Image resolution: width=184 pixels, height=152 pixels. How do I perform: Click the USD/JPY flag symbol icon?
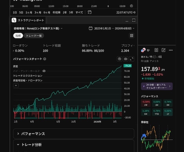(x=143, y=50)
